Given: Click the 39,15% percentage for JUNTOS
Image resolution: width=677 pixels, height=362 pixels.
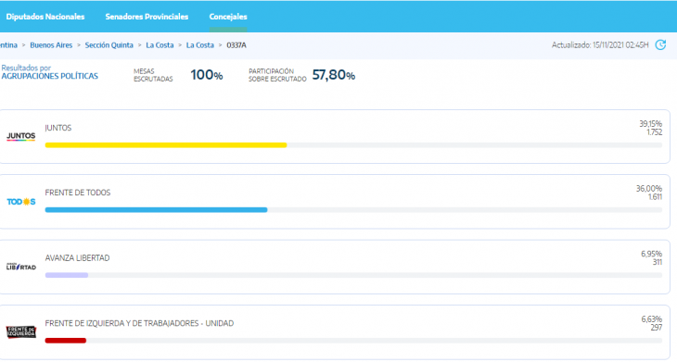Looking at the screenshot, I should click(651, 124).
